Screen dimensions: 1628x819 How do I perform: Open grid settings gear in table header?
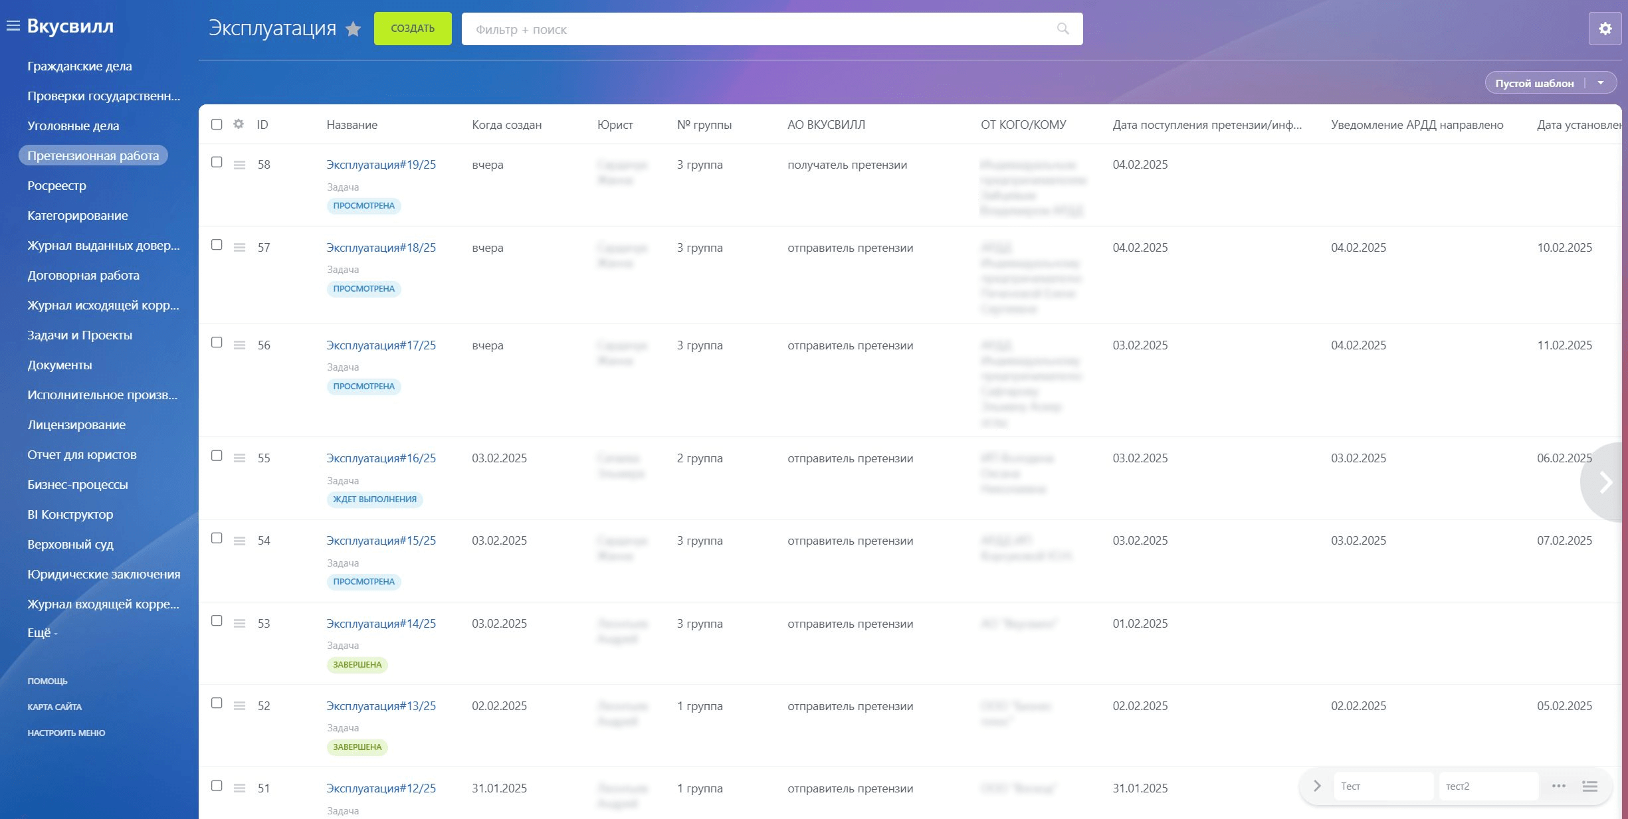[239, 124]
